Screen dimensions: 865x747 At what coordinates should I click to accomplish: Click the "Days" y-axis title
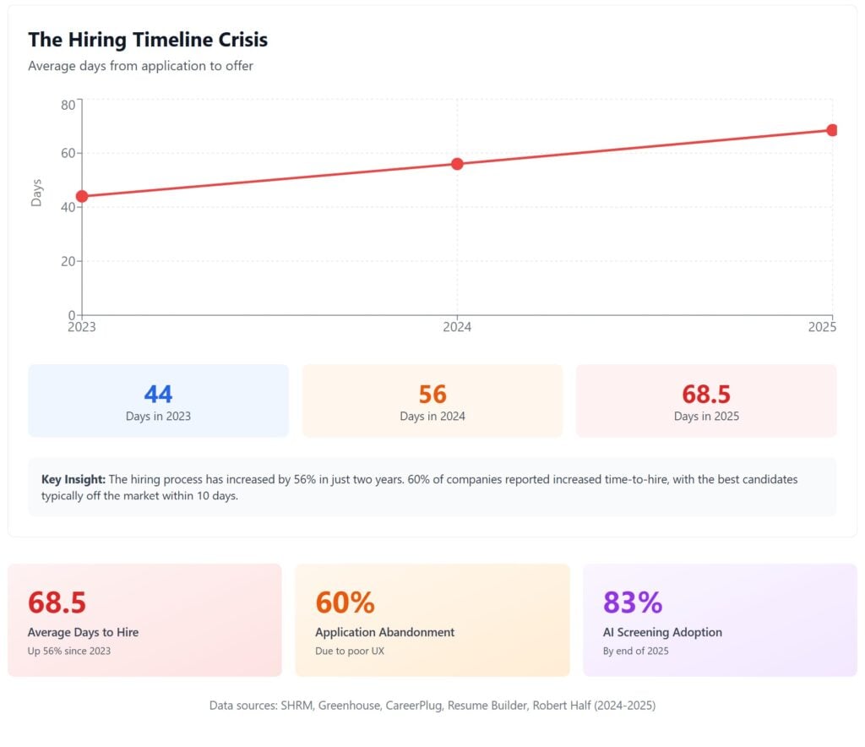click(x=36, y=193)
